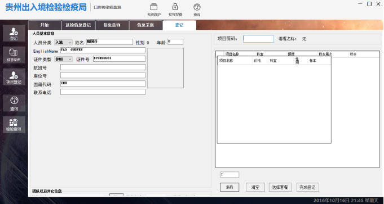This screenshot has width=384, height=204.
Task: Click the 座位号 input field
Action: point(103,75)
